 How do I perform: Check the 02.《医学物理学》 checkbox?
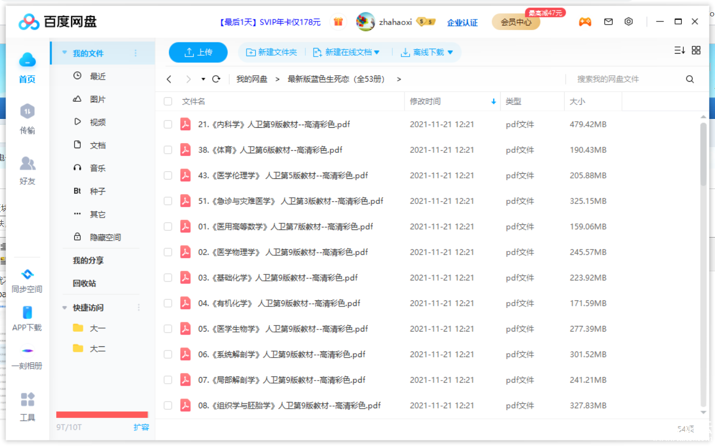(168, 252)
